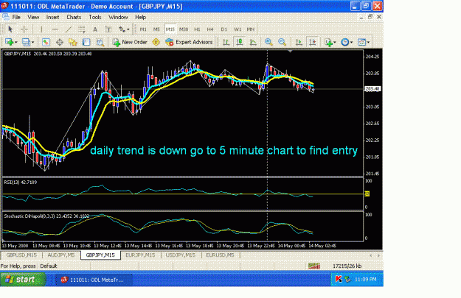Activate the crosshair tool

click(x=24, y=29)
